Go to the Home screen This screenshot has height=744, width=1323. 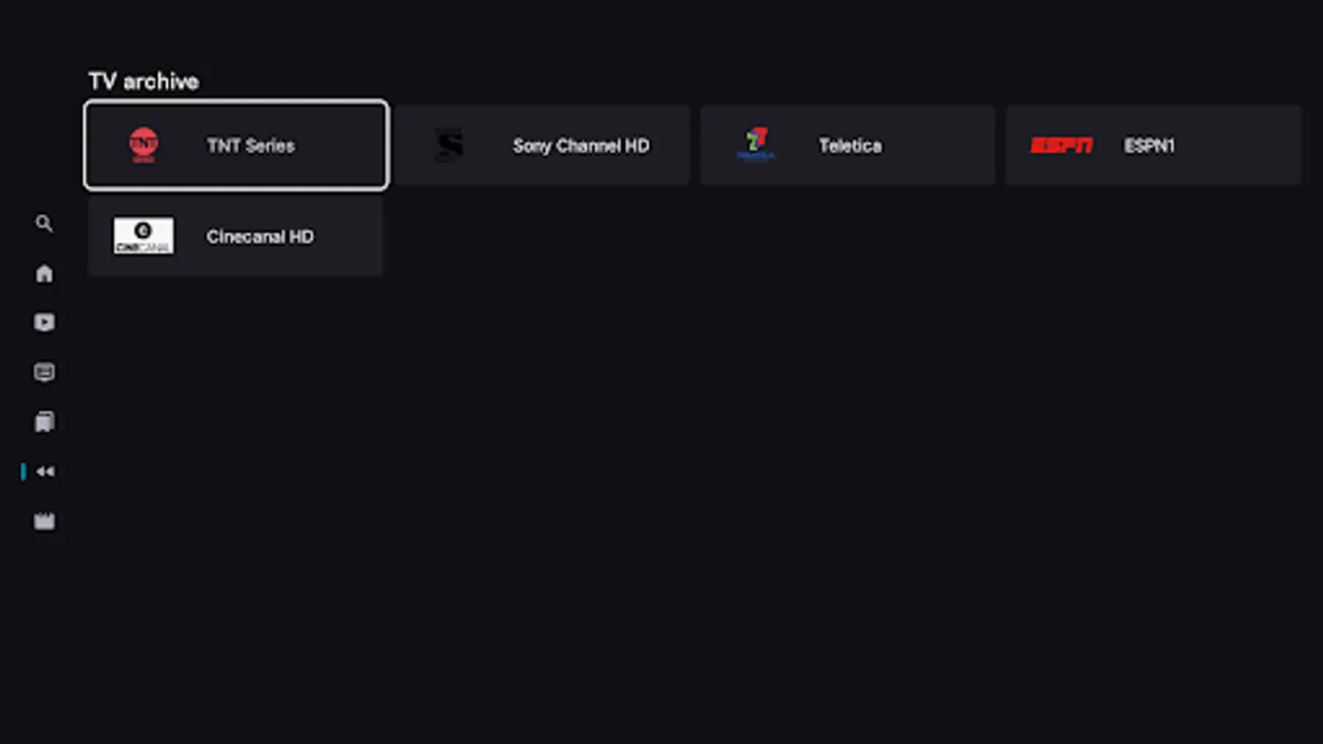[x=44, y=273]
